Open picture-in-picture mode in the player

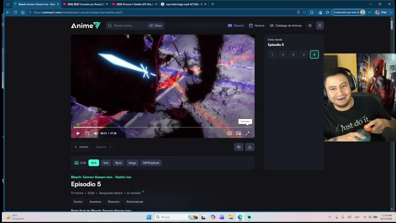pyautogui.click(x=239, y=133)
